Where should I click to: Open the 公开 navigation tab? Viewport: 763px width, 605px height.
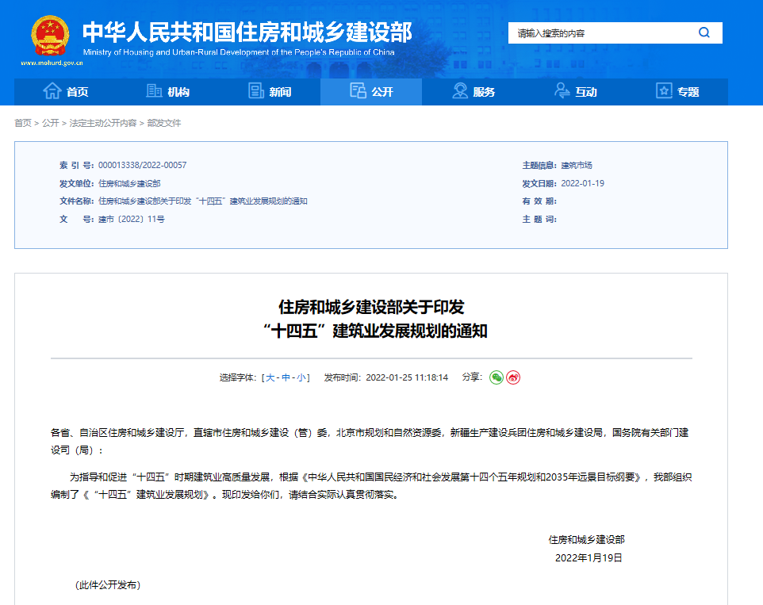click(371, 92)
